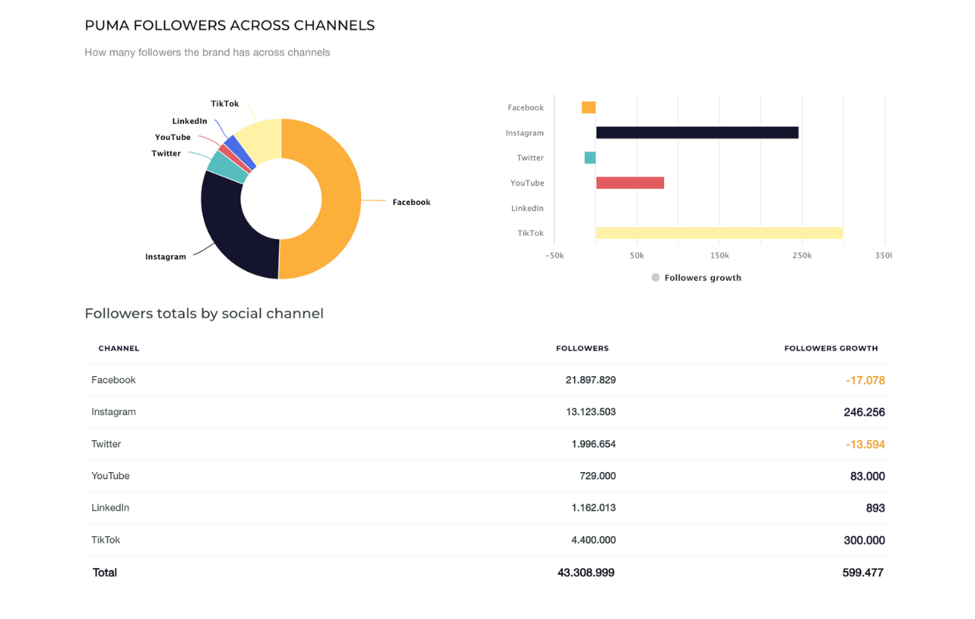Click the 250k tick on the x-axis
This screenshot has height=619, width=975.
(x=802, y=255)
